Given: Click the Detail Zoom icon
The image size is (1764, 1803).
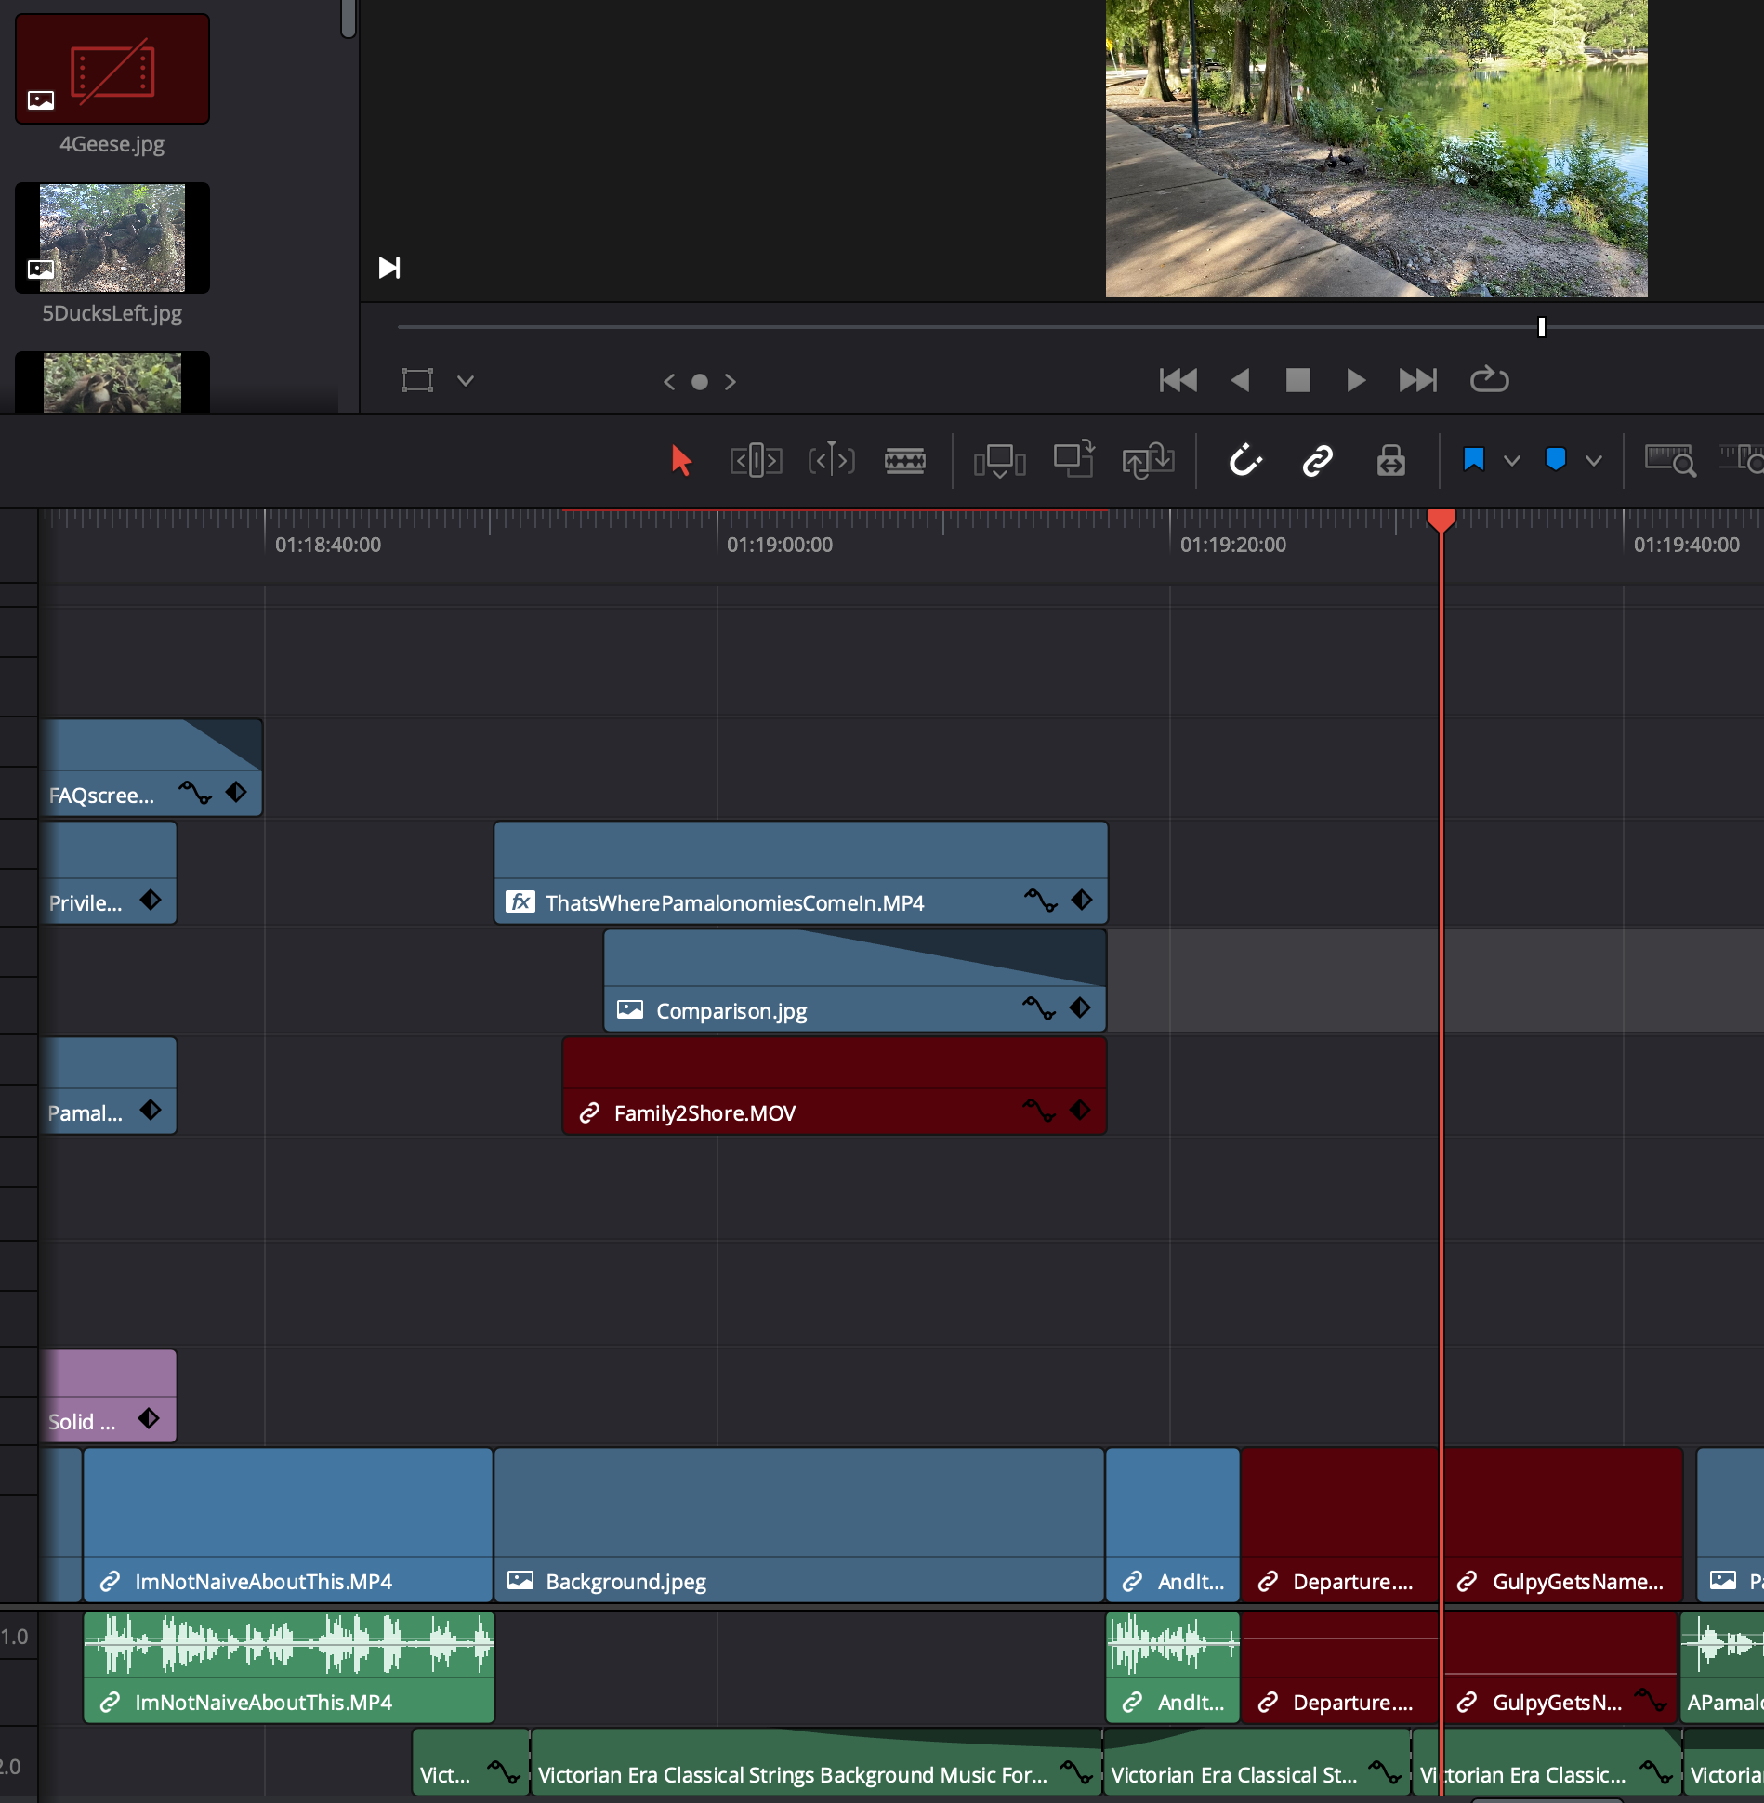Looking at the screenshot, I should click(x=1743, y=459).
